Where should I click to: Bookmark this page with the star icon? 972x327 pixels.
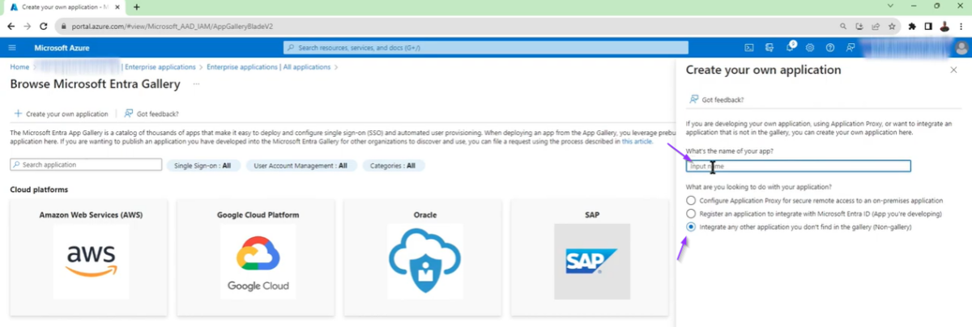891,26
